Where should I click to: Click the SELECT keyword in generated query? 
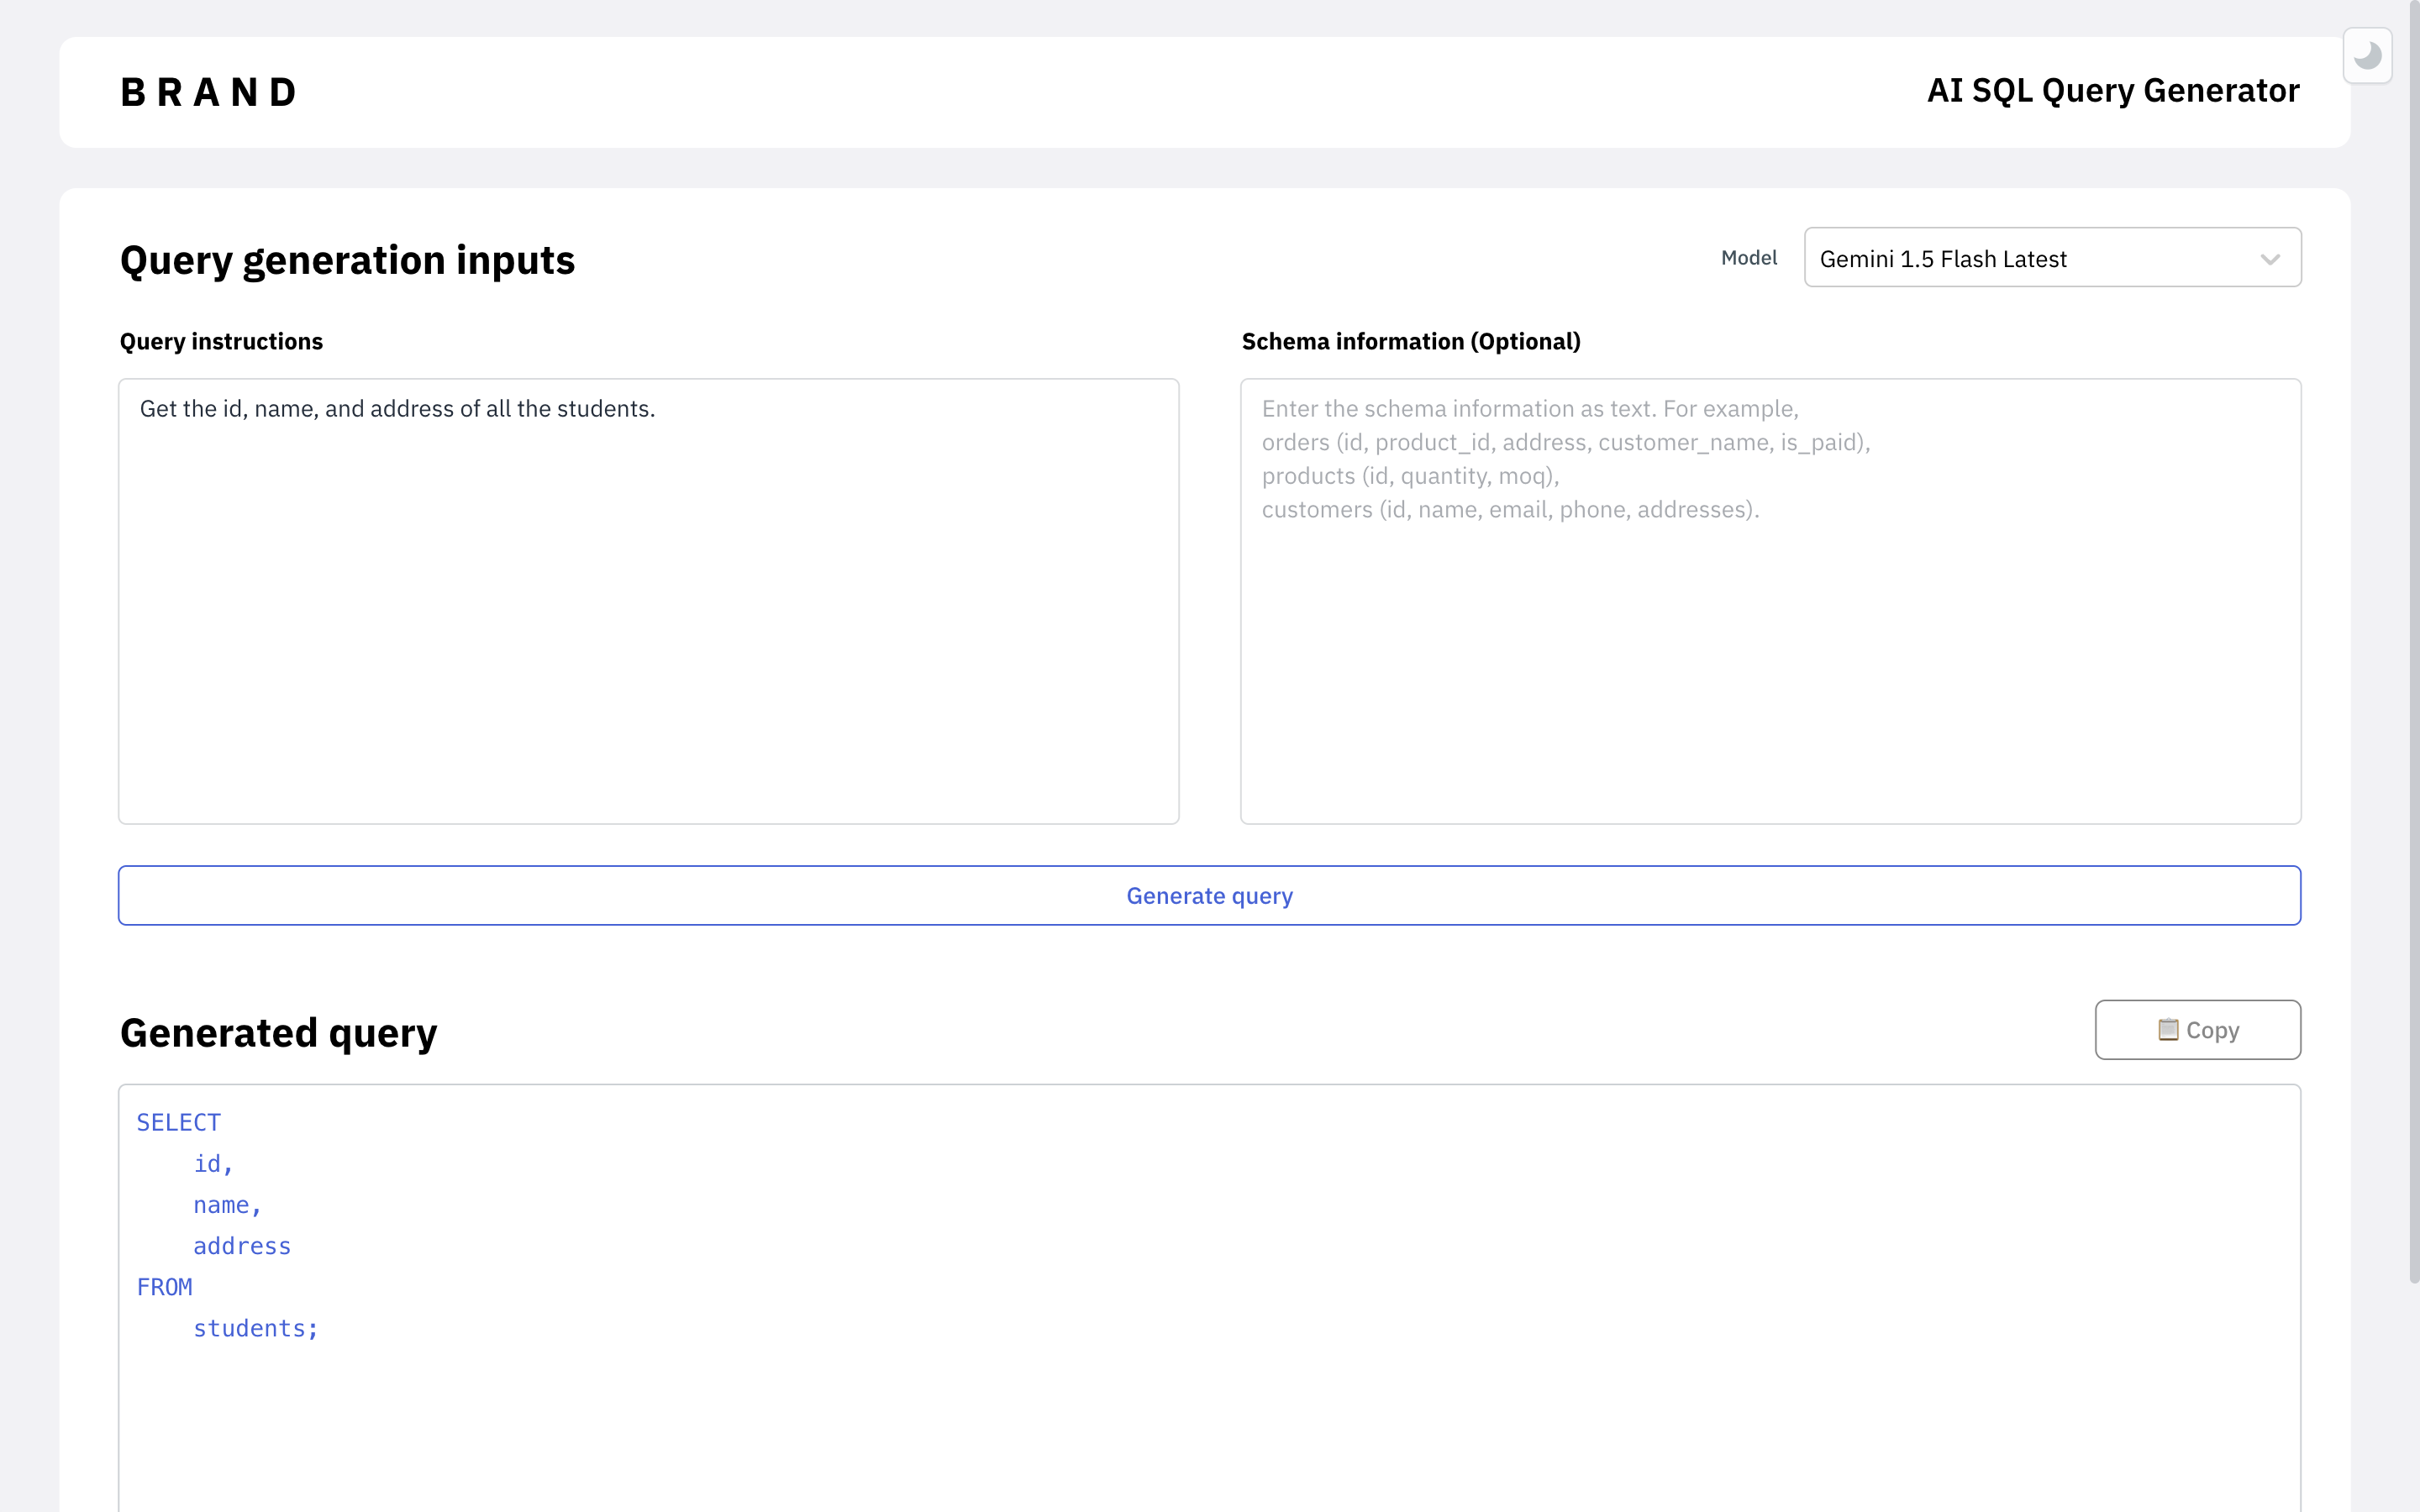178,1122
